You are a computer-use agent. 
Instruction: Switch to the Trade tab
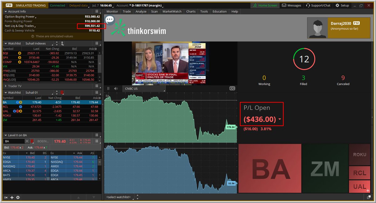[127, 12]
